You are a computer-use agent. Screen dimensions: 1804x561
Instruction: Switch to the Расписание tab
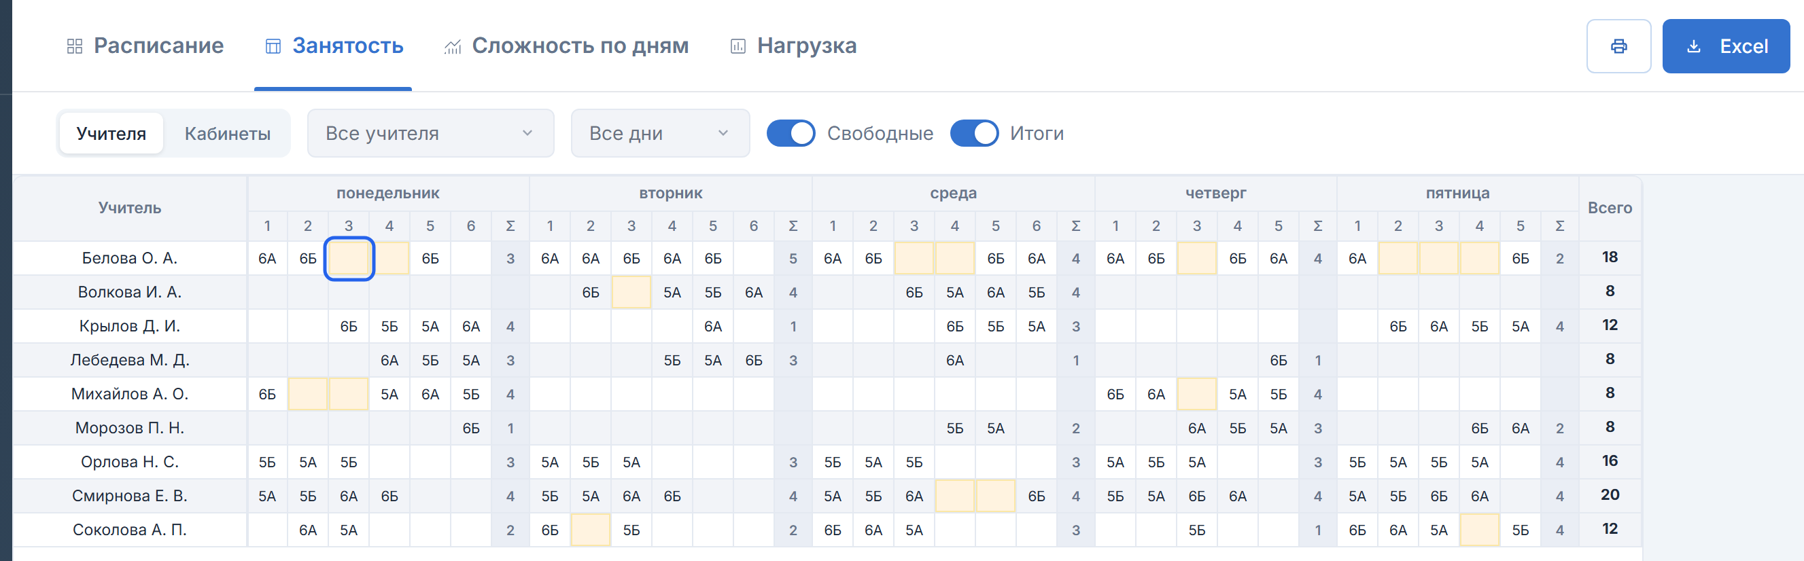click(x=145, y=46)
